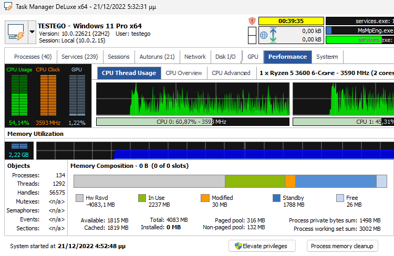394x256 pixels.
Task: Click the orange Modified legend swatch
Action: pos(205,198)
